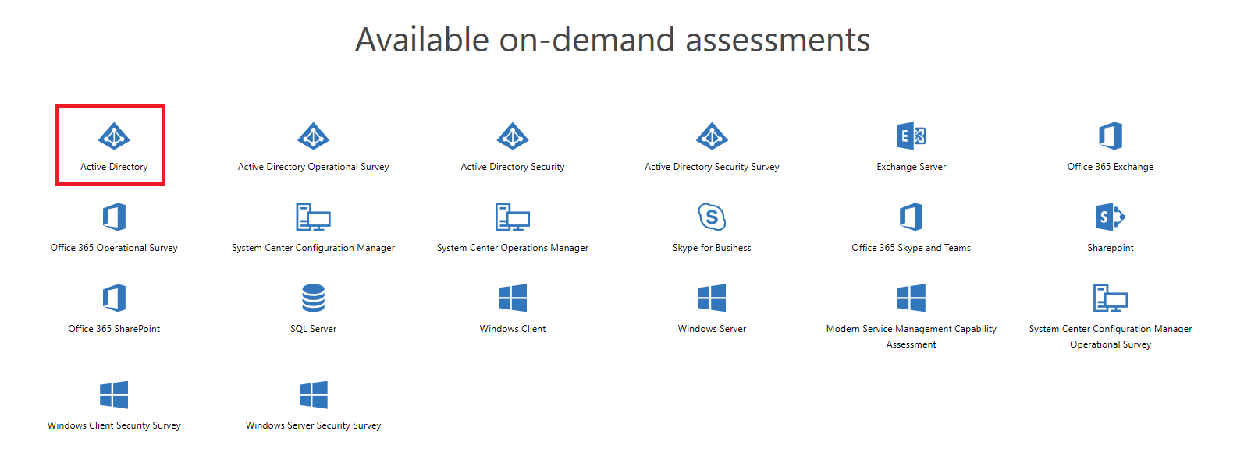Click the "SQL Server" label
This screenshot has height=473, width=1251.
[x=314, y=329]
